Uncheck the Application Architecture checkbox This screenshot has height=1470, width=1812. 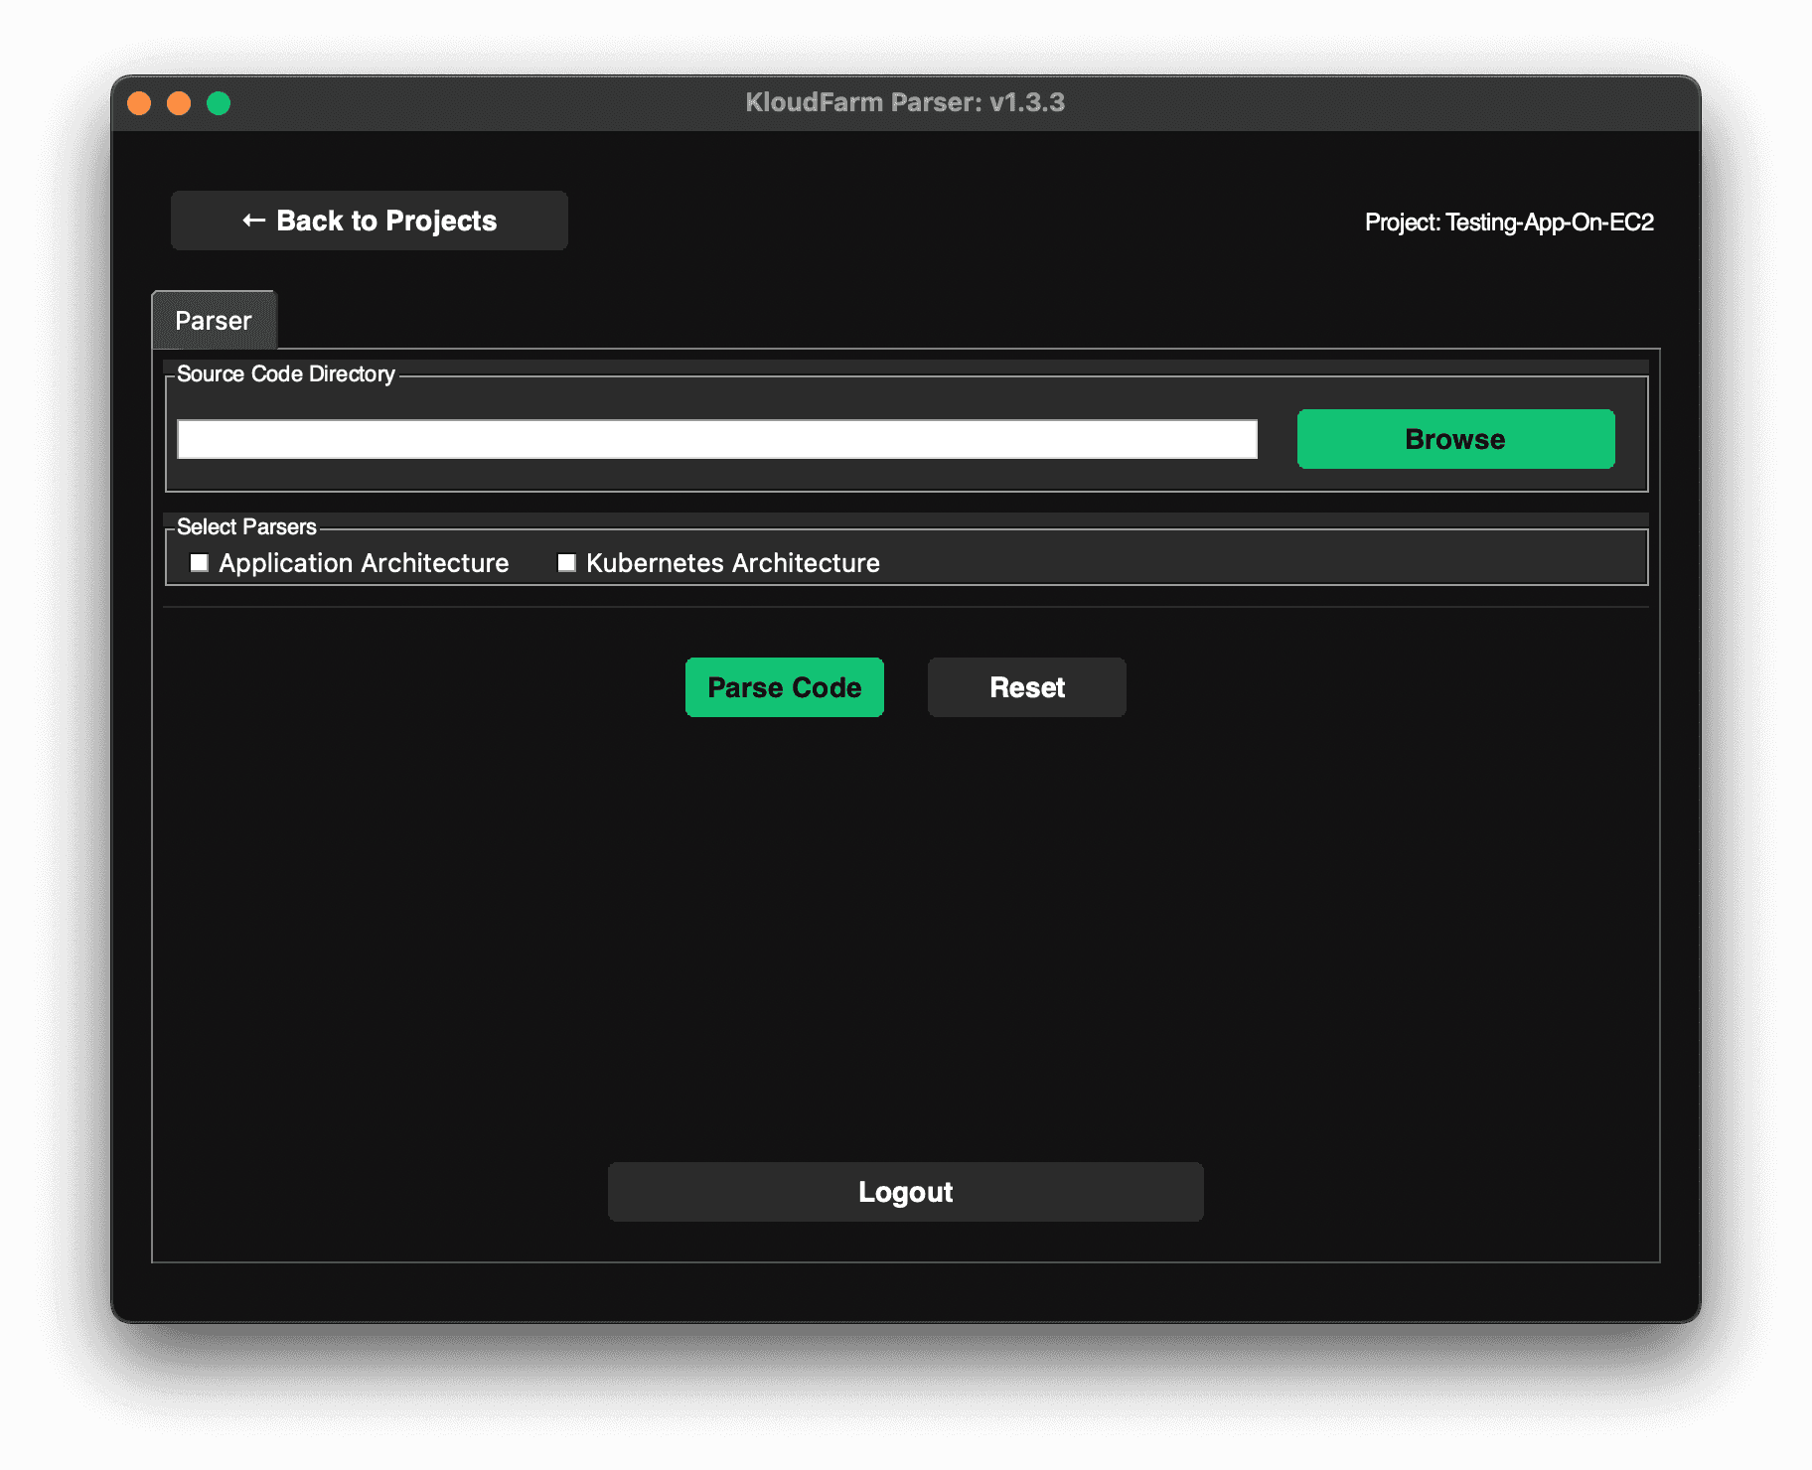click(x=200, y=562)
